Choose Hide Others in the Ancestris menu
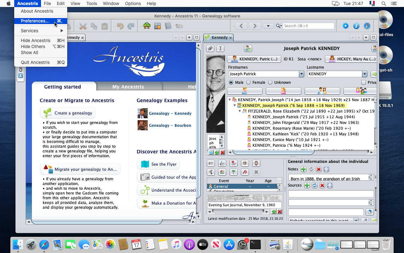The image size is (404, 253). tap(41, 46)
